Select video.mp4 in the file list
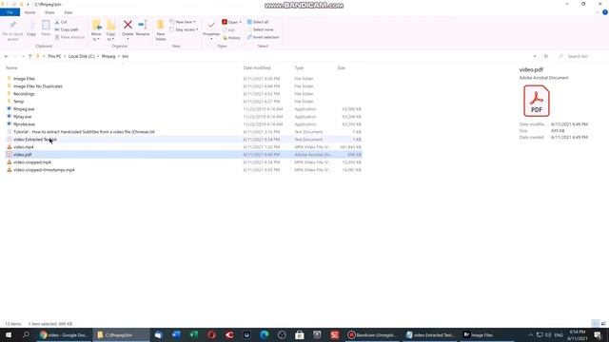The height and width of the screenshot is (342, 609). [x=23, y=147]
